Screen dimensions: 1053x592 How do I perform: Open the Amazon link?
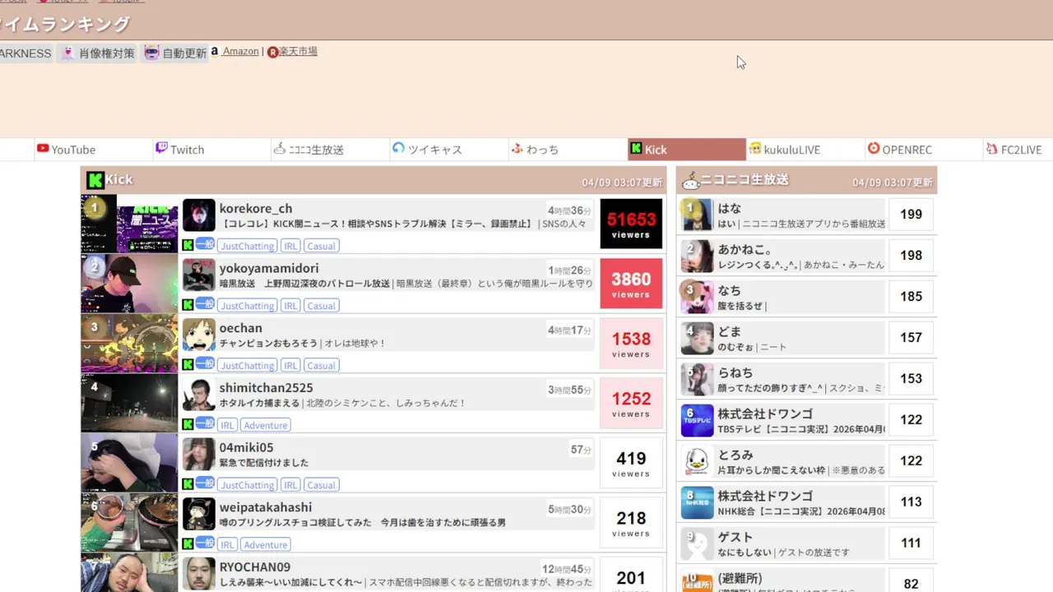(240, 51)
